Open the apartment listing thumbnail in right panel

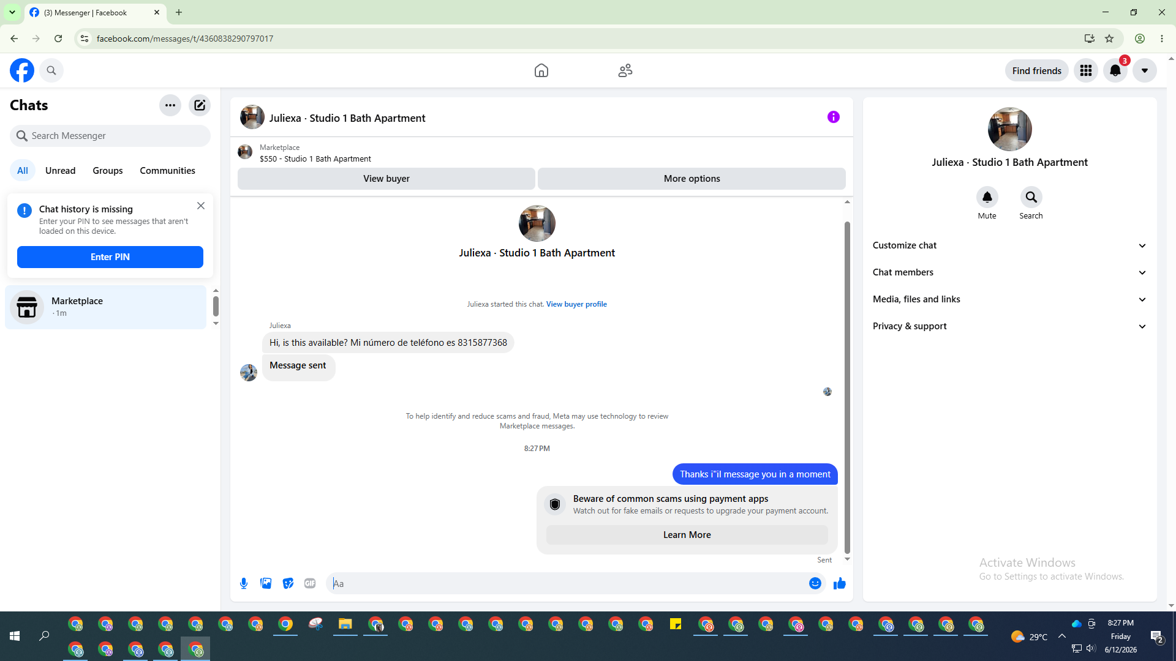click(x=1010, y=129)
